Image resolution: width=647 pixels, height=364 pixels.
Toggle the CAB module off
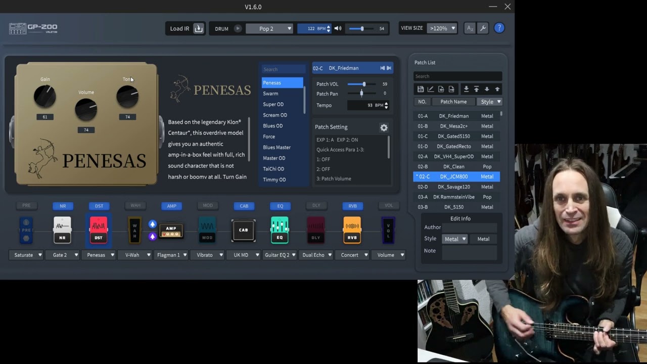[244, 206]
